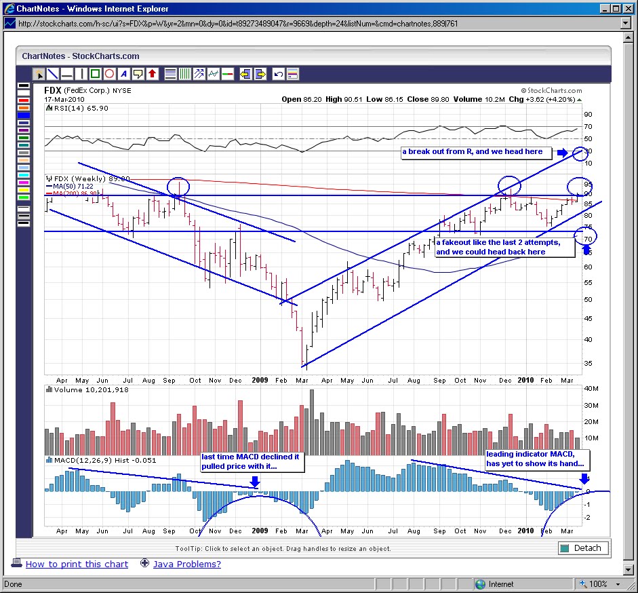Click the page scrollbar down arrow
This screenshot has height=593, width=638.
click(x=628, y=569)
